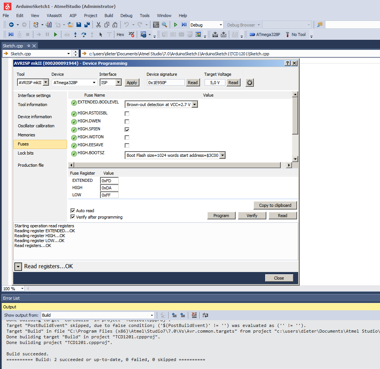The height and width of the screenshot is (369, 380).
Task: Click the New Project icon in toolbar
Action: coord(36,25)
